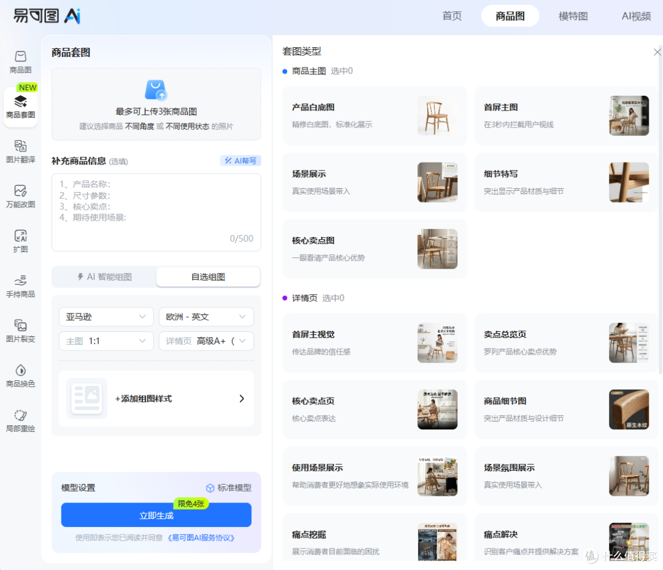
Task: Switch to the 商品图 top tab
Action: pyautogui.click(x=510, y=16)
